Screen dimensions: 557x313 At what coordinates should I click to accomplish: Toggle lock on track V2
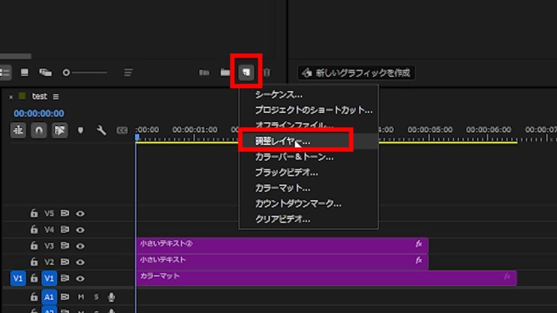(34, 262)
